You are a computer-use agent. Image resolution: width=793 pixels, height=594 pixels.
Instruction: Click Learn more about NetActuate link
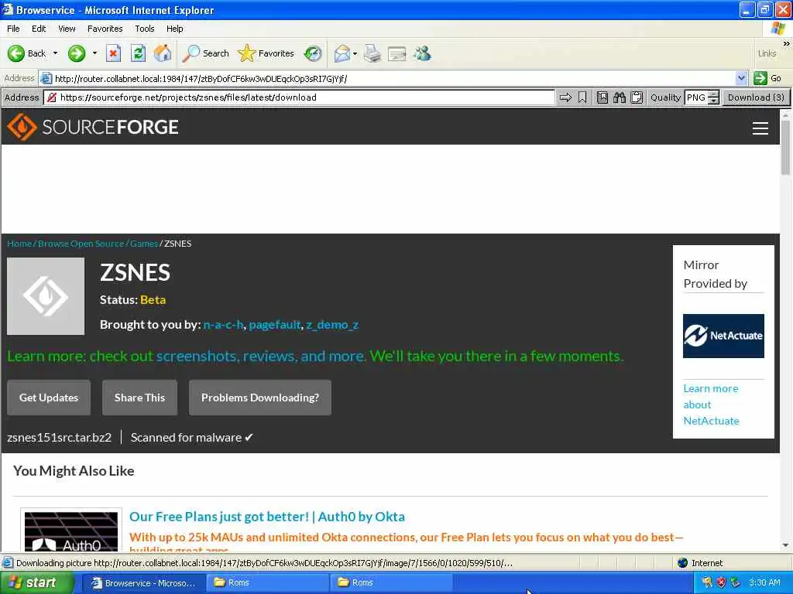711,405
